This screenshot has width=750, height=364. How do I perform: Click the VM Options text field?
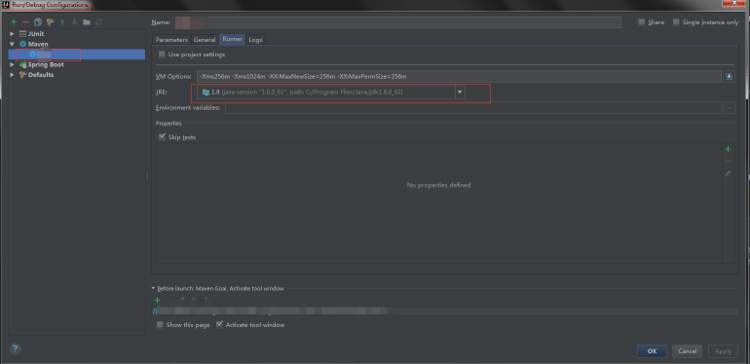(459, 77)
